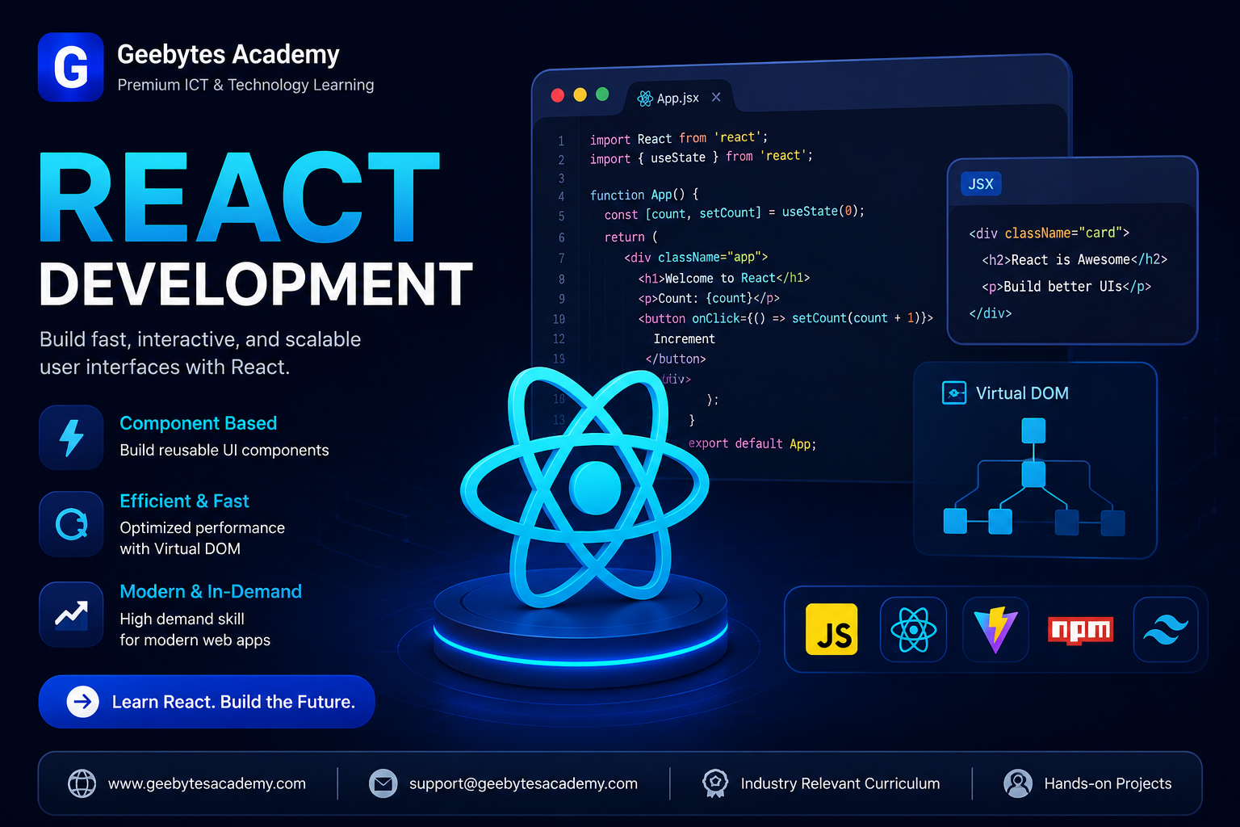The image size is (1240, 827).
Task: Click the yellow window dot in editor
Action: coord(580,95)
